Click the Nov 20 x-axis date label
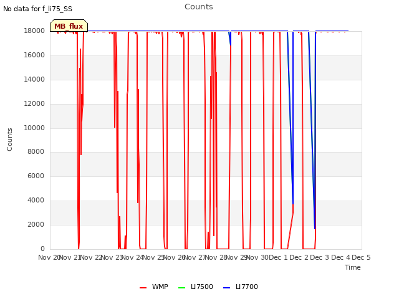Image resolution: width=399 pixels, height=299 pixels. point(49,257)
